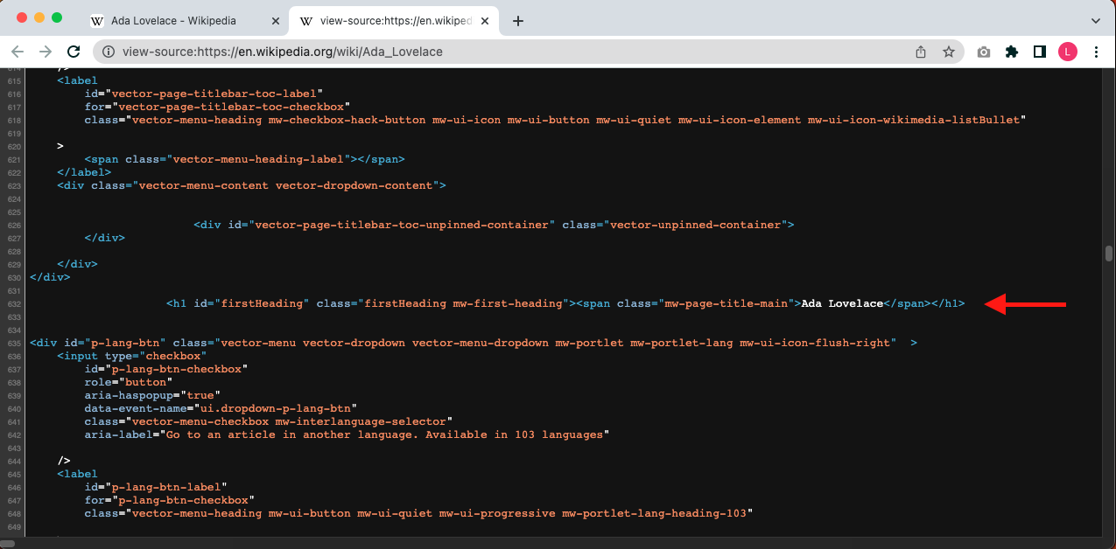The width and height of the screenshot is (1116, 549).
Task: Open the side panel icon
Action: [x=1039, y=52]
